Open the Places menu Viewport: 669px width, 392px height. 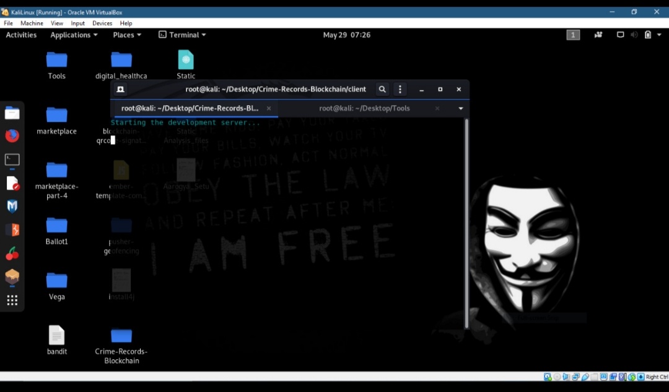[127, 35]
